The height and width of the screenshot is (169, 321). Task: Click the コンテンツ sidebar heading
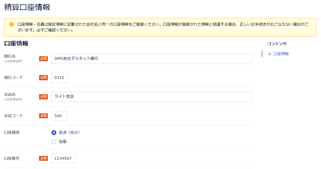277,44
